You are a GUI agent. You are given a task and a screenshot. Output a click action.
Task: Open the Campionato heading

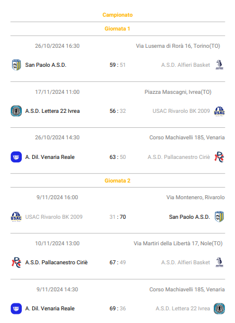(118, 15)
